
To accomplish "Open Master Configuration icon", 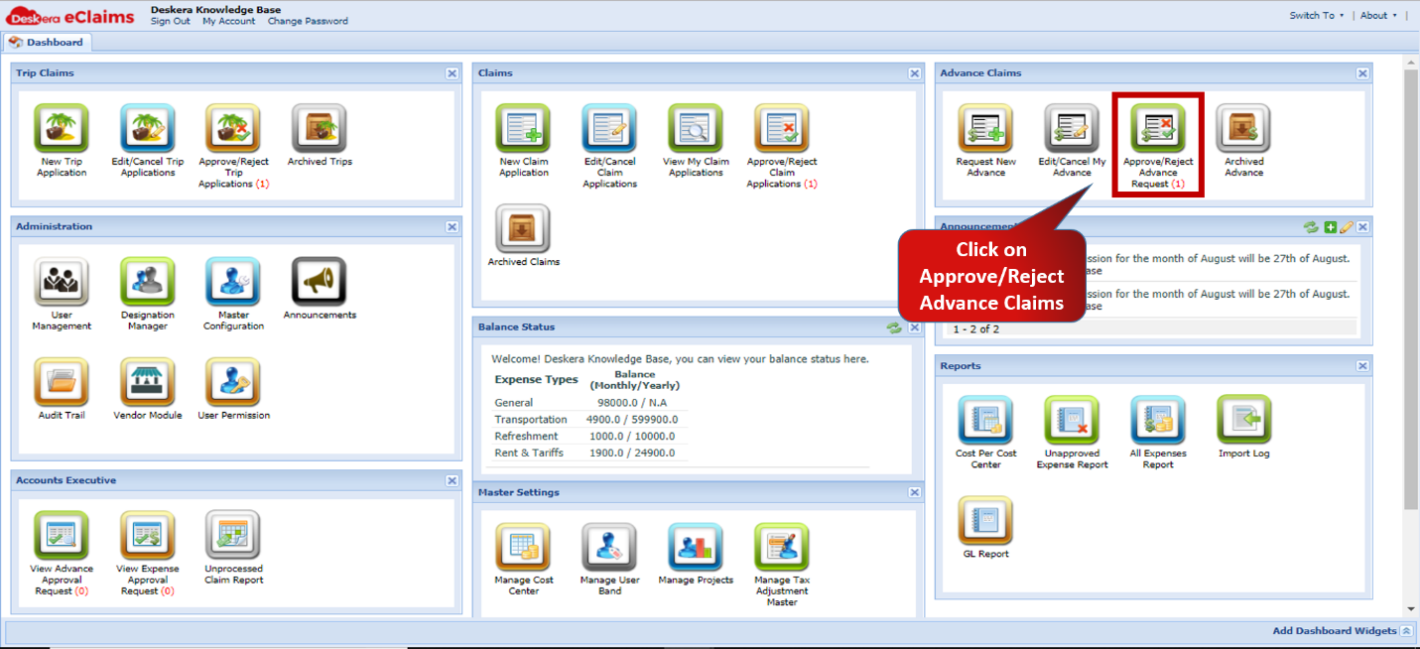I will [233, 283].
